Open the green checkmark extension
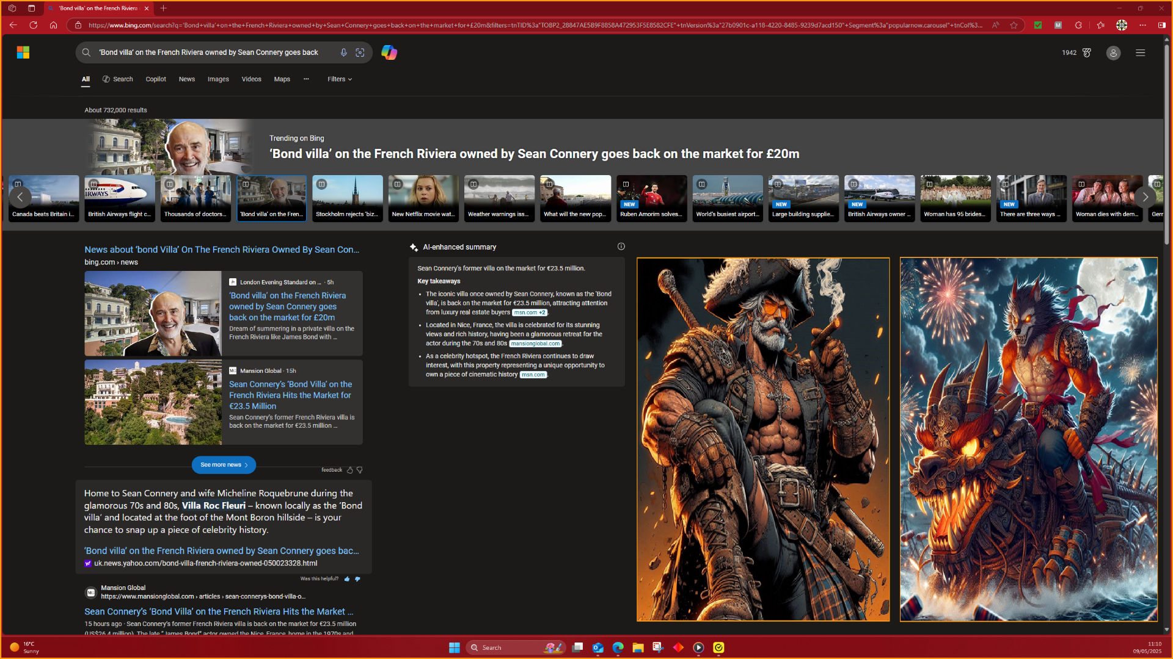 1037,25
